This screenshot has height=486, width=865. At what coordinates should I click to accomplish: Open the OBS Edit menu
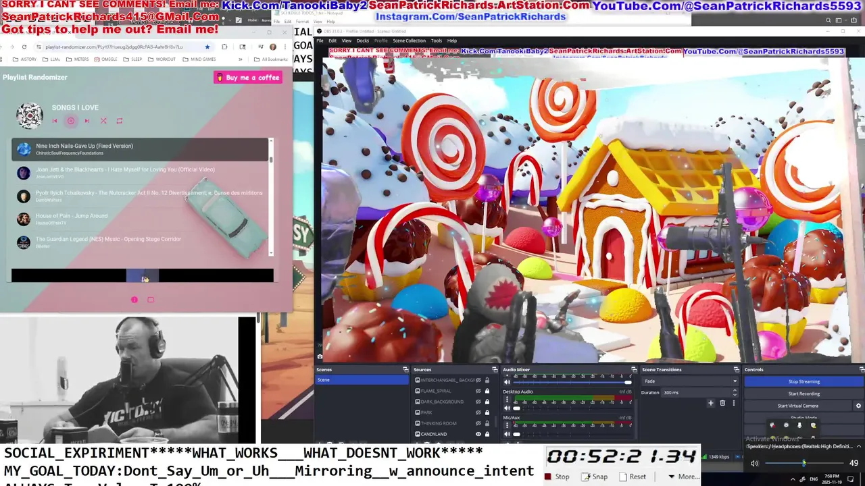click(x=332, y=40)
